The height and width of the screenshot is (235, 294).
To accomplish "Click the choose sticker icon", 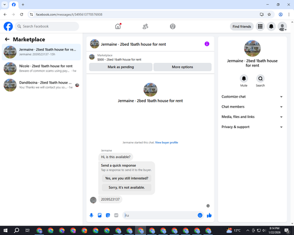I will click(108, 216).
